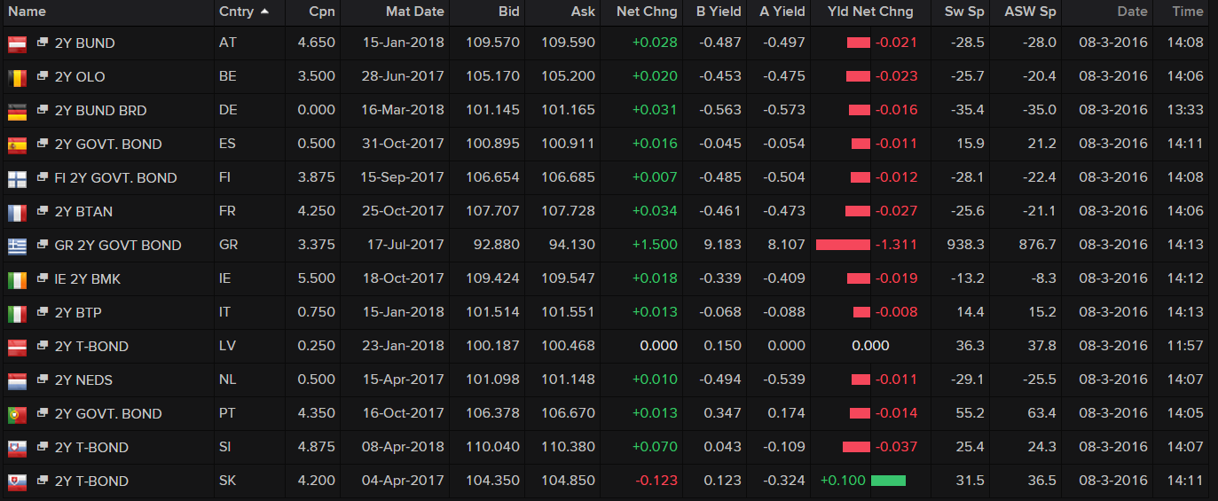The height and width of the screenshot is (501, 1218).
Task: Sort by the Mat Date column header
Action: [x=414, y=12]
